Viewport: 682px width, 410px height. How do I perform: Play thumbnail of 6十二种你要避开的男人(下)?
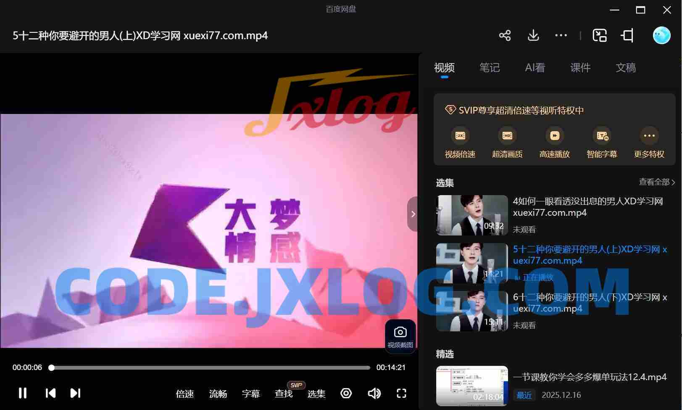[472, 311]
